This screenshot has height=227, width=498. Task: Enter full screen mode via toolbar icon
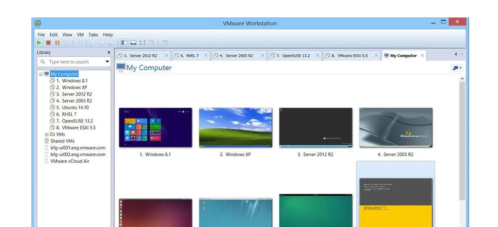143,43
